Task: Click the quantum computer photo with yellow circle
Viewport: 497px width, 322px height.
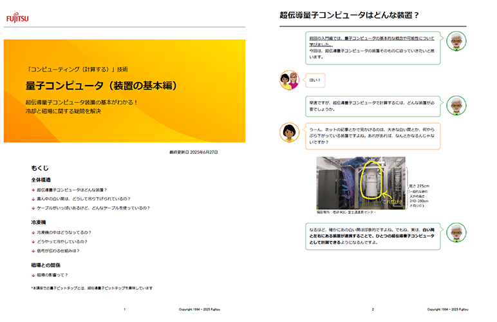Action: click(362, 183)
